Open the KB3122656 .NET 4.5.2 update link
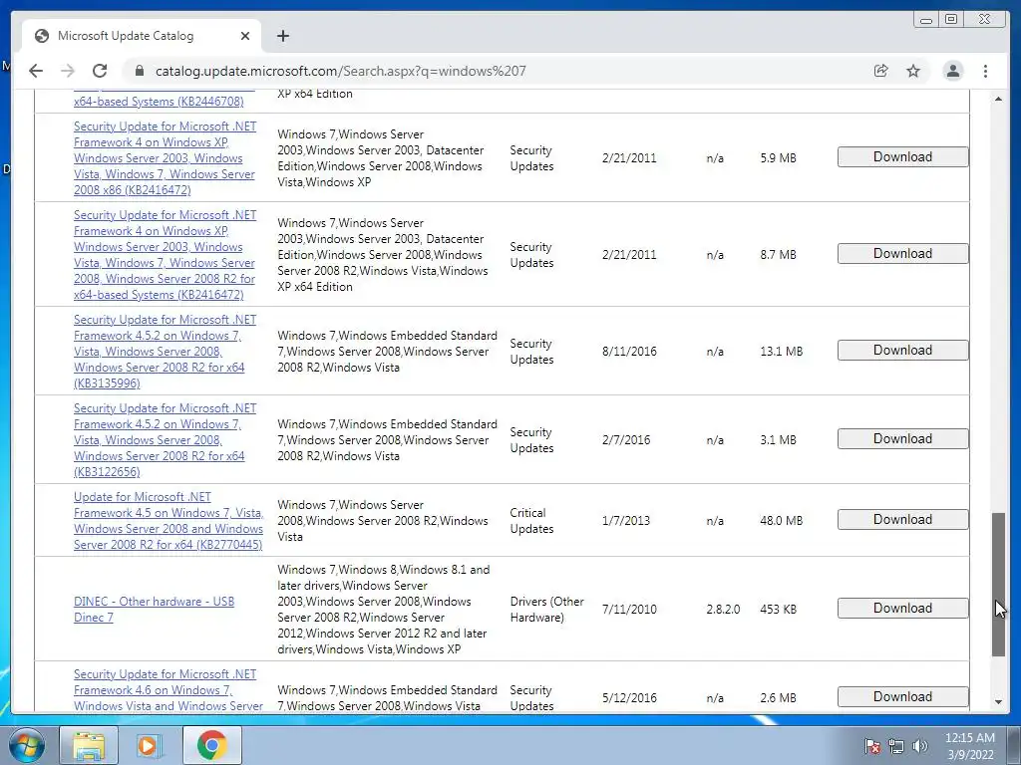The image size is (1021, 765). pyautogui.click(x=165, y=439)
